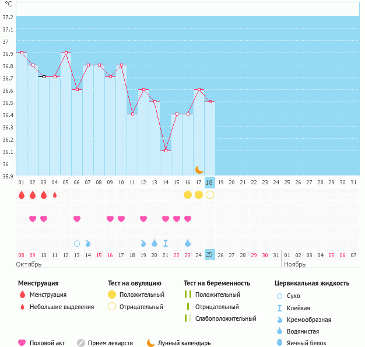Select the dry cervical fluid drop on day 06
365x347 pixels.
pyautogui.click(x=76, y=243)
